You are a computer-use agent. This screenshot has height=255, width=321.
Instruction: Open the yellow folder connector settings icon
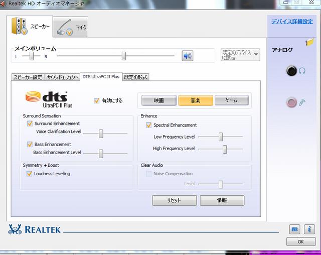point(309,42)
